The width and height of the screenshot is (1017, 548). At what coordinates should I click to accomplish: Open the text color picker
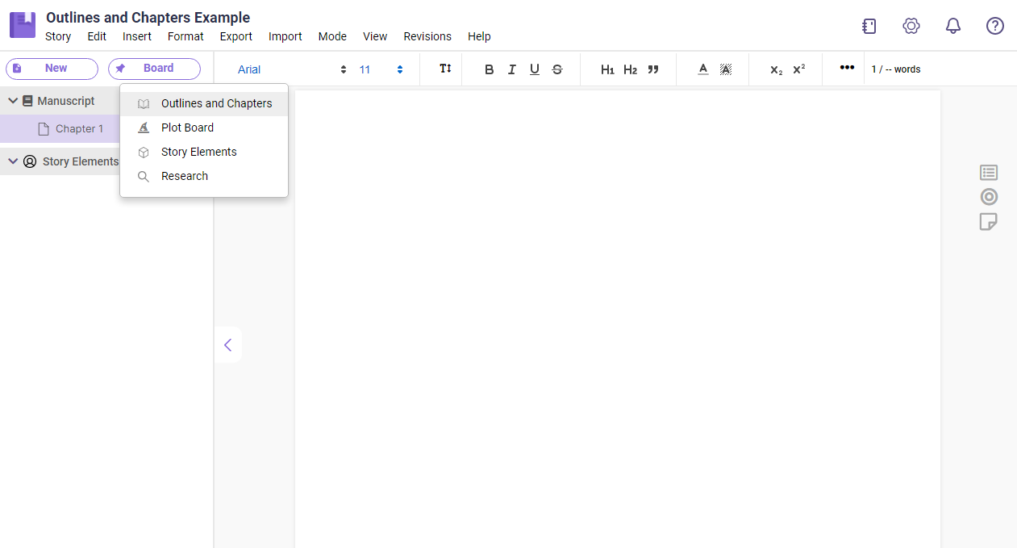703,69
